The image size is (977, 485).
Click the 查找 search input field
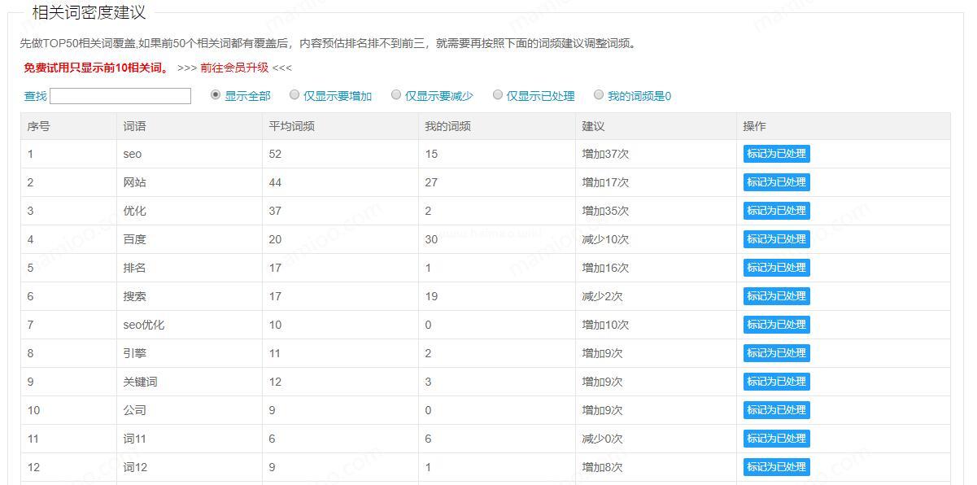pos(120,96)
